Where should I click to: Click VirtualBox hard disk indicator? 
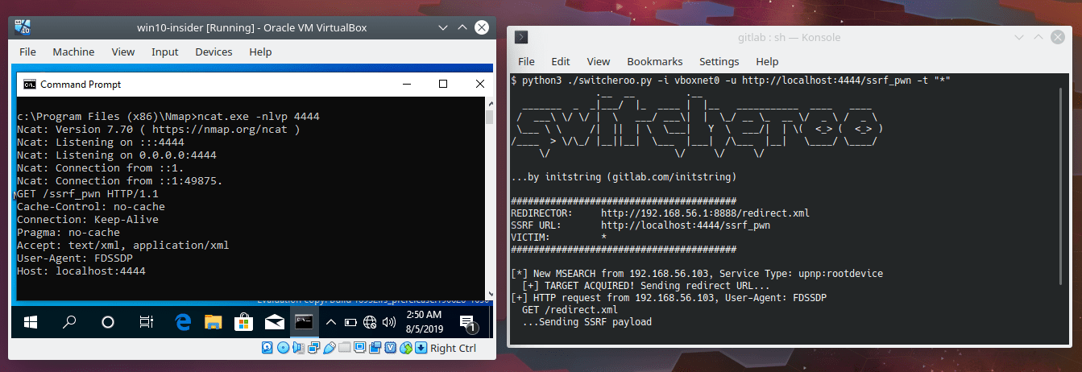pos(269,348)
